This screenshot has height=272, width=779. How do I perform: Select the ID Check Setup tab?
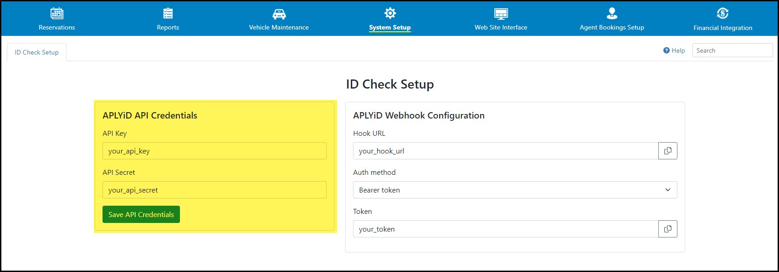coord(36,52)
